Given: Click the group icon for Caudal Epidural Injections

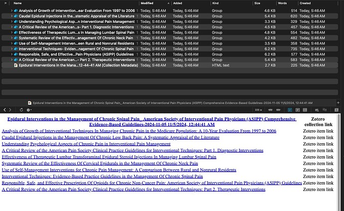Looking at the screenshot, I should click(15, 16).
